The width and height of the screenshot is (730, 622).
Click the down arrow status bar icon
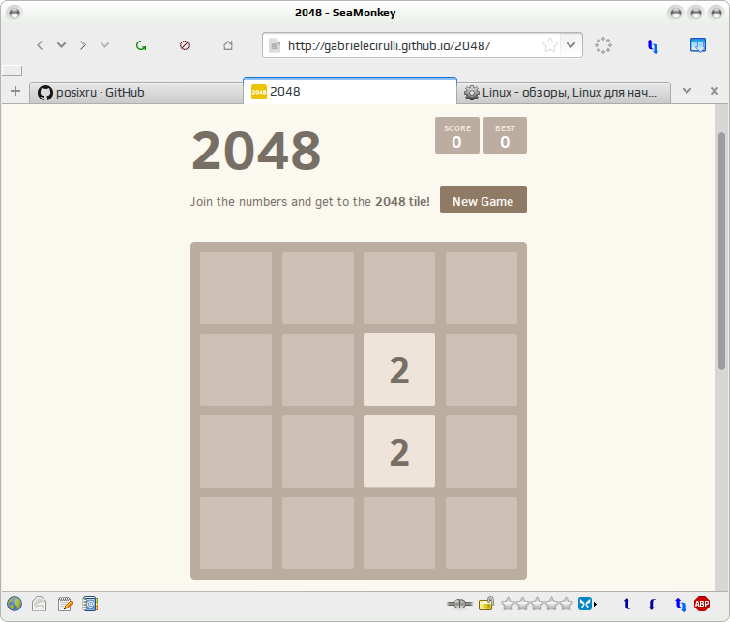652,605
